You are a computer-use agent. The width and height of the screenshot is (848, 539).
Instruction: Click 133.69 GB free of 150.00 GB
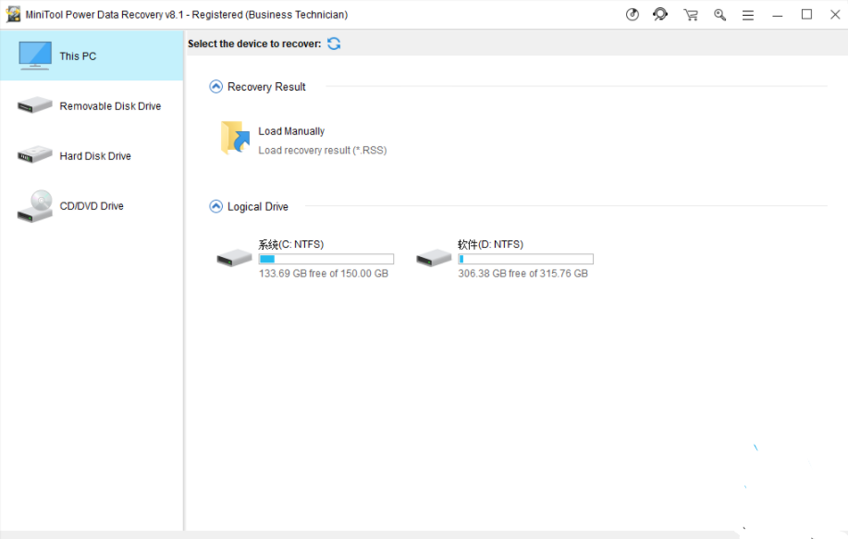[324, 274]
